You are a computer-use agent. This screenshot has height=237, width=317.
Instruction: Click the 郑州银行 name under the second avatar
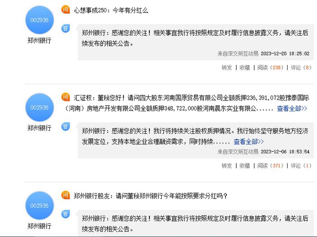coord(39,128)
